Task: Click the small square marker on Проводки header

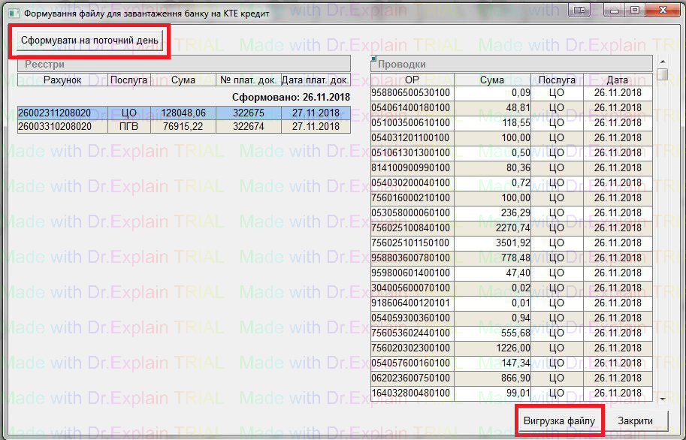Action: pyautogui.click(x=373, y=58)
